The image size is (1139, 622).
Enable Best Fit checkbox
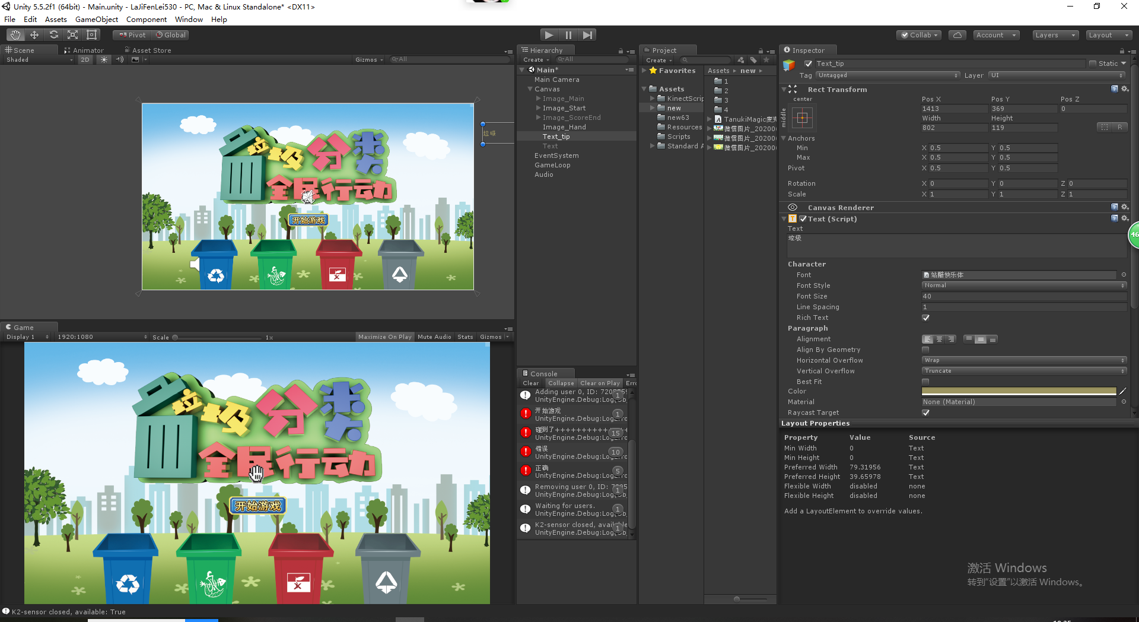click(x=925, y=382)
